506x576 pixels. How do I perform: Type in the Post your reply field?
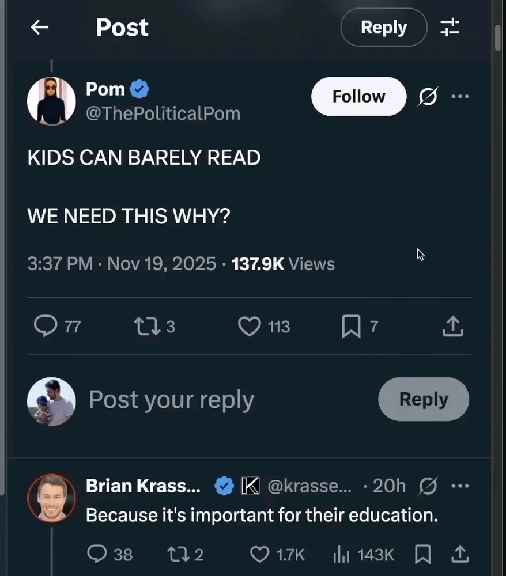pyautogui.click(x=219, y=399)
